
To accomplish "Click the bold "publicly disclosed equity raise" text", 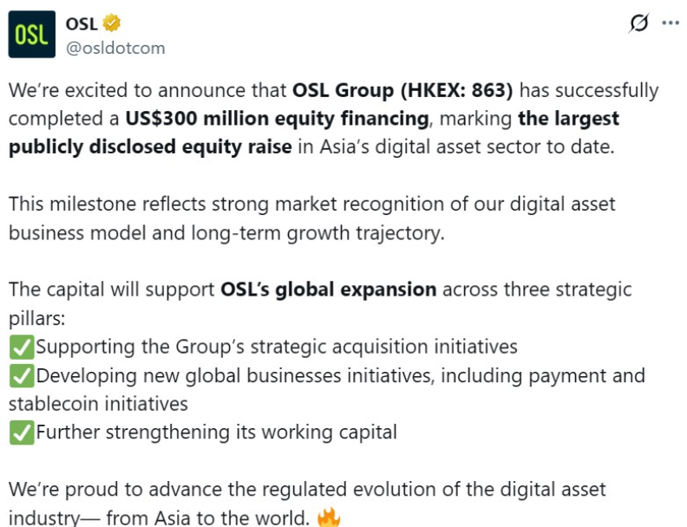I will [150, 146].
